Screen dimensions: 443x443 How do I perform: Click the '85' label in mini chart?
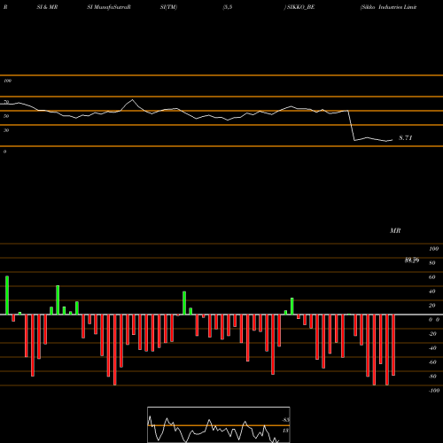(285, 420)
